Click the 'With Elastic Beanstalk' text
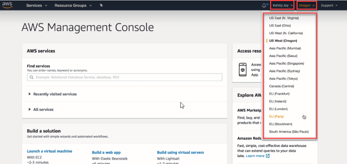This screenshot has width=347, height=164. pyautogui.click(x=110, y=159)
